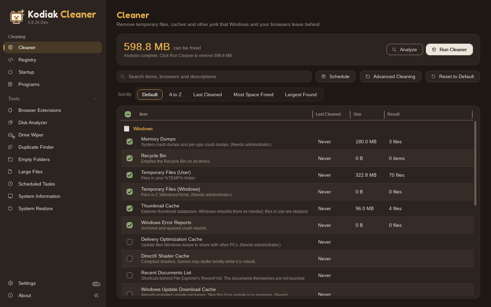Click the folder icon on Advanced Cleaning
The image size is (491, 307).
[x=368, y=76]
